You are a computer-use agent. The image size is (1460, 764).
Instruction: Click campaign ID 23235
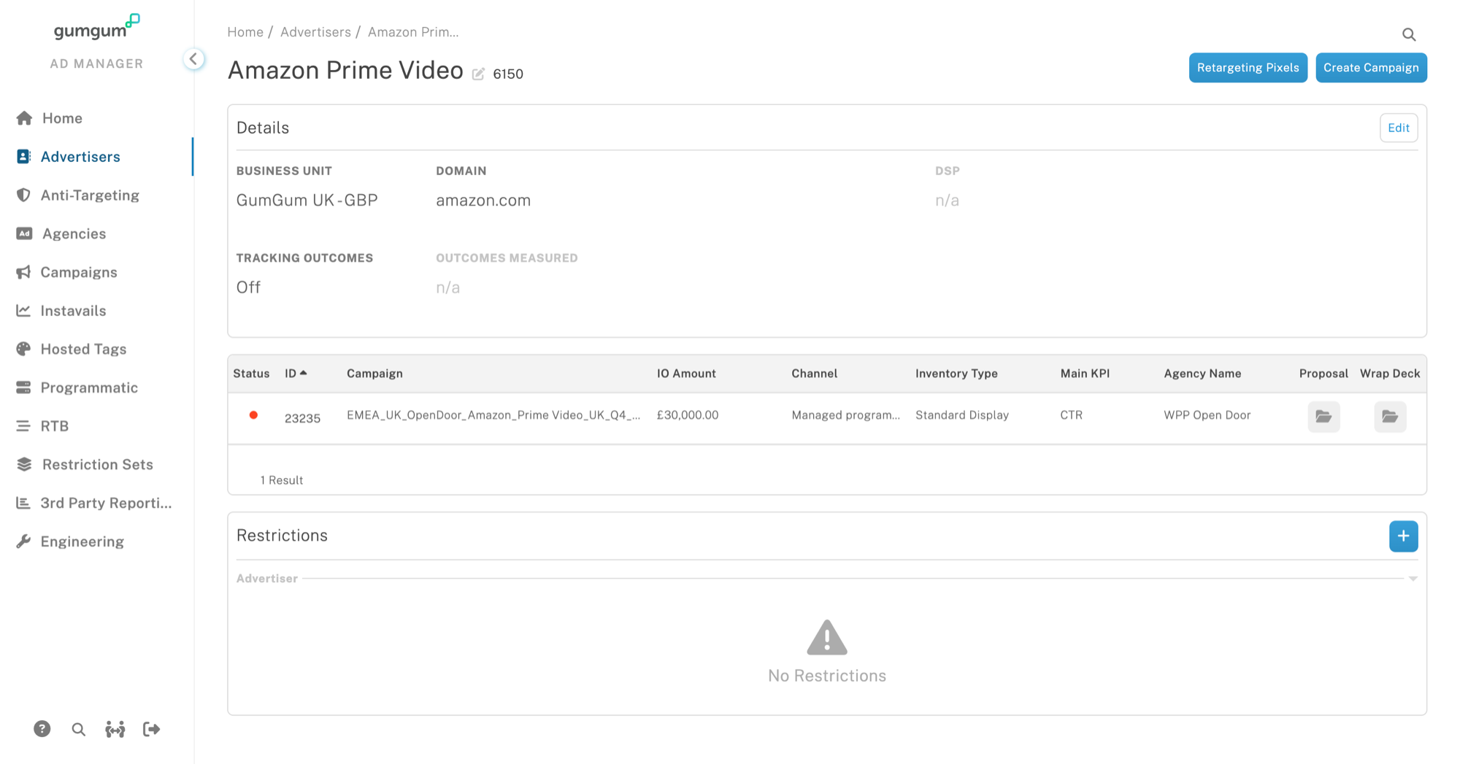302,418
